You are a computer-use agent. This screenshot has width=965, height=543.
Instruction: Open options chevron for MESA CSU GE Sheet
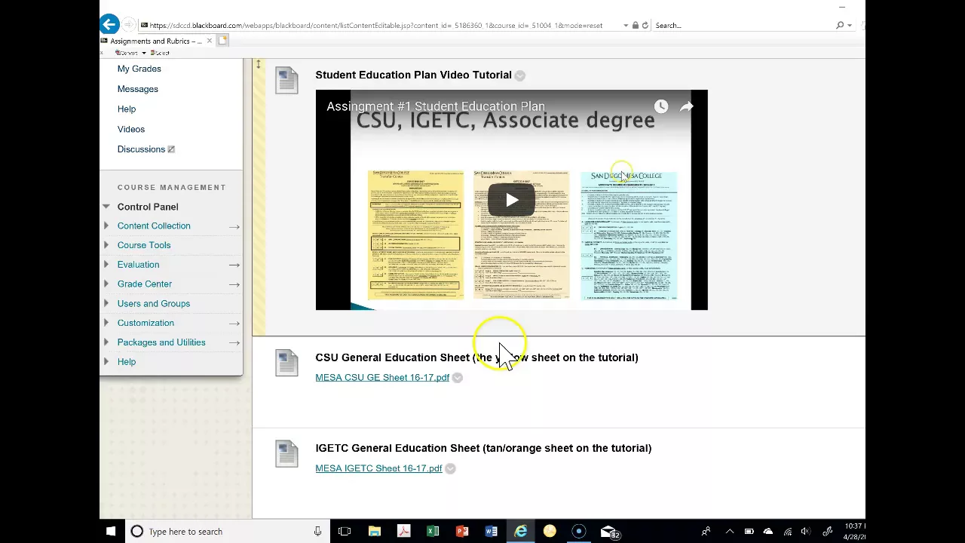(x=457, y=378)
